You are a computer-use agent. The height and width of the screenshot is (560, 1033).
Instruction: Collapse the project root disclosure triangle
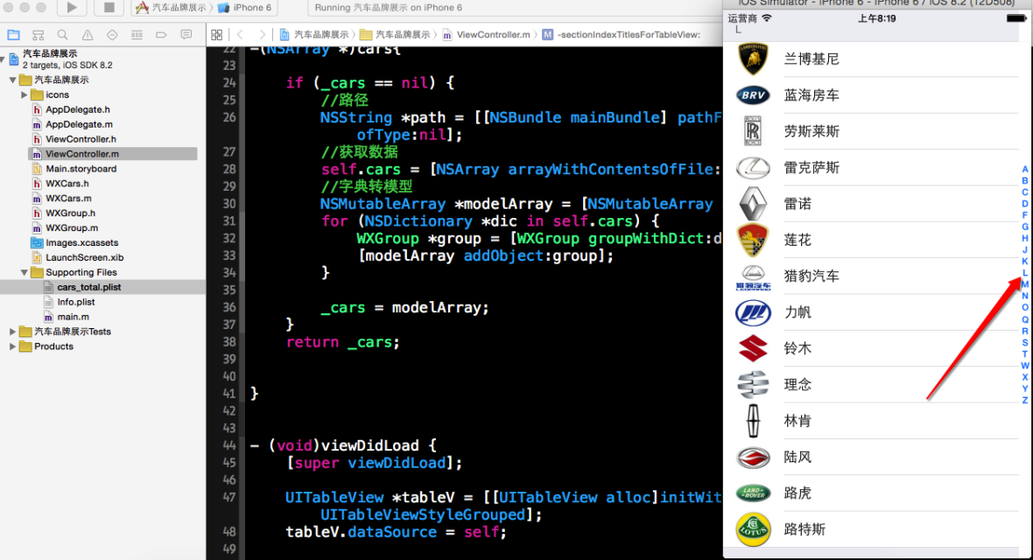point(4,59)
